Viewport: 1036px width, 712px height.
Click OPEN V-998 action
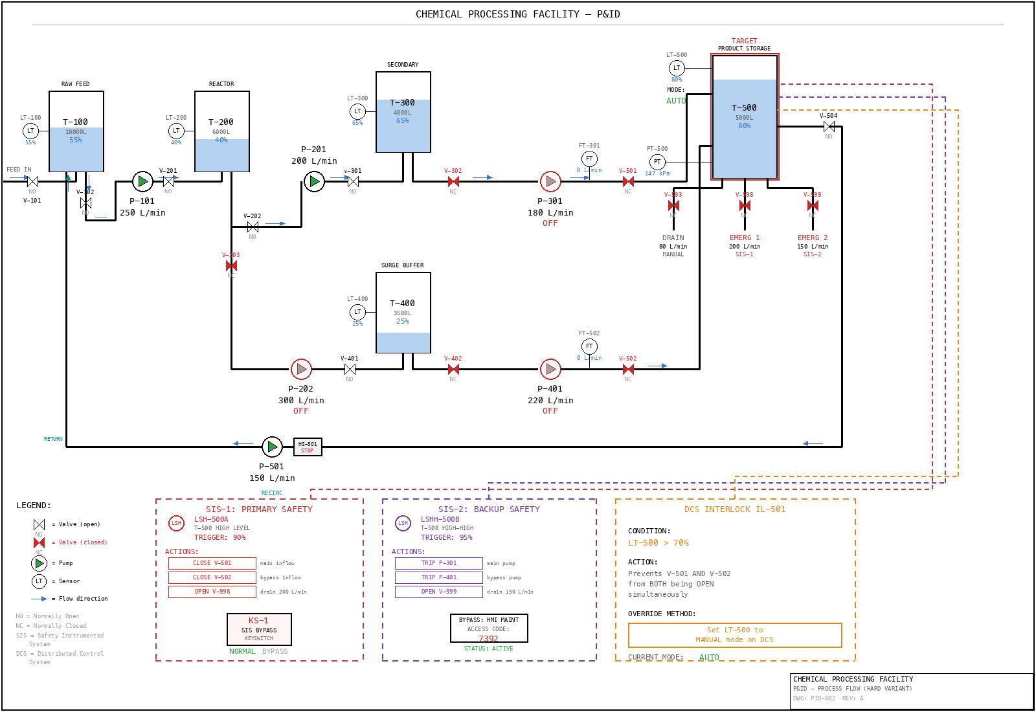[x=212, y=592]
